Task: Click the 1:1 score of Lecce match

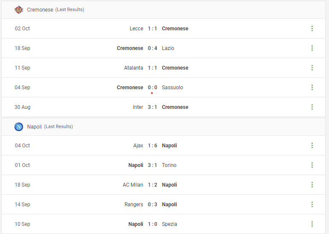Action: [x=152, y=29]
